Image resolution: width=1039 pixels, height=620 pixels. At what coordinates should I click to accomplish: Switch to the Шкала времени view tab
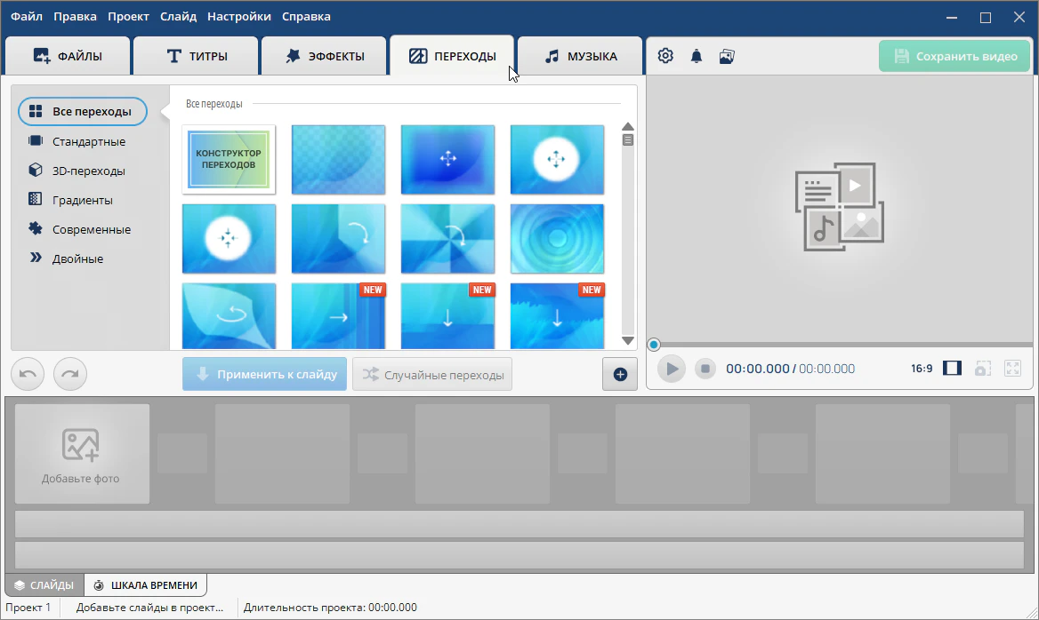pos(146,585)
